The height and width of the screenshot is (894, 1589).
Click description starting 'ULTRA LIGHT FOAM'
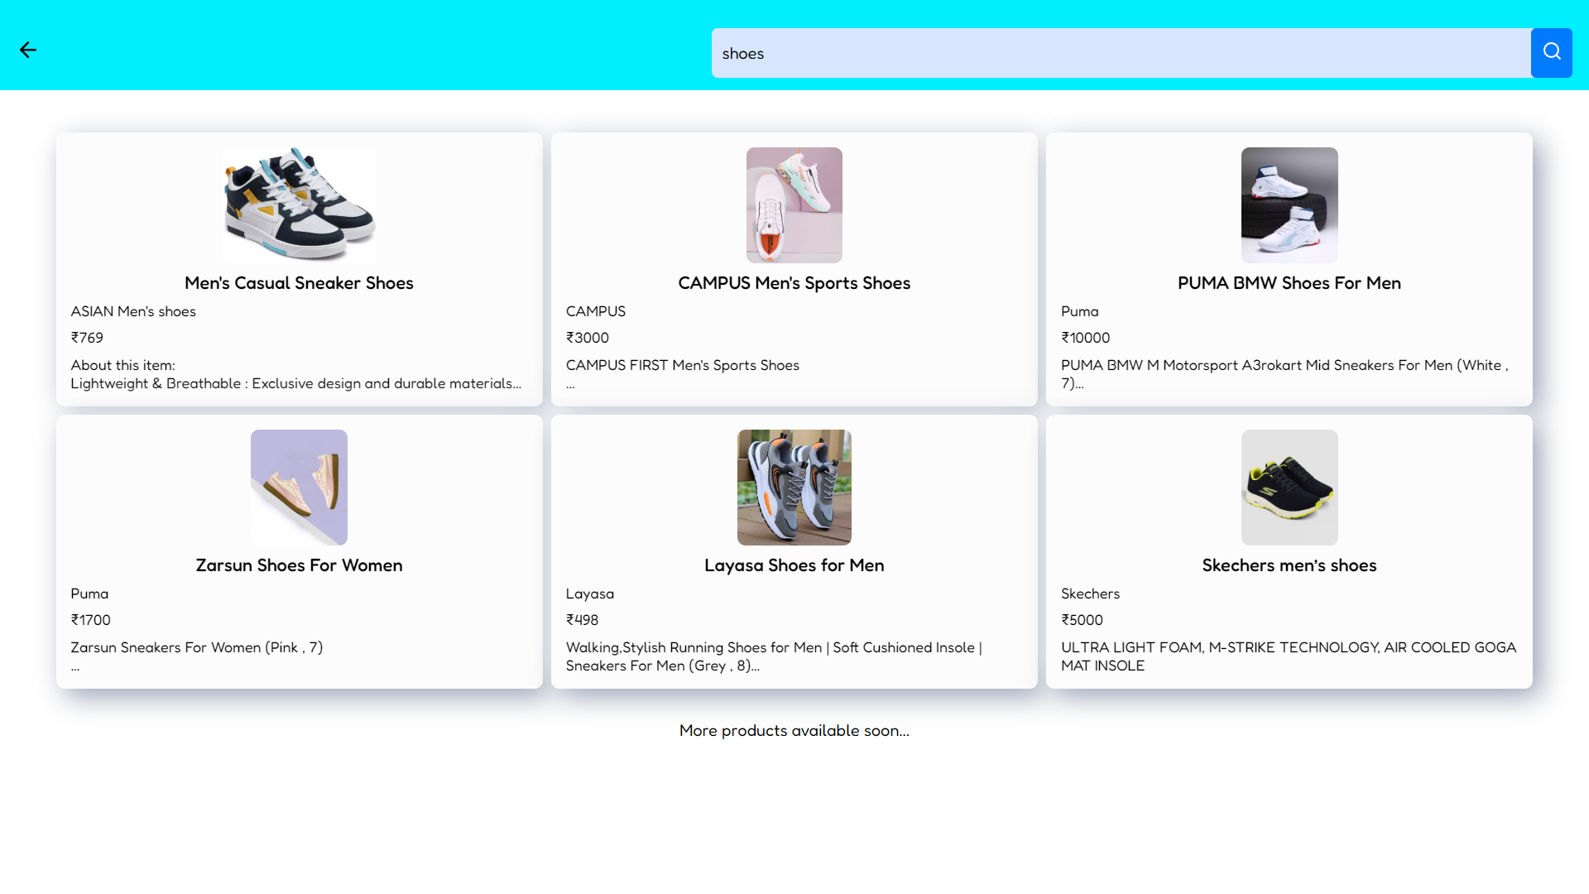pos(1289,656)
